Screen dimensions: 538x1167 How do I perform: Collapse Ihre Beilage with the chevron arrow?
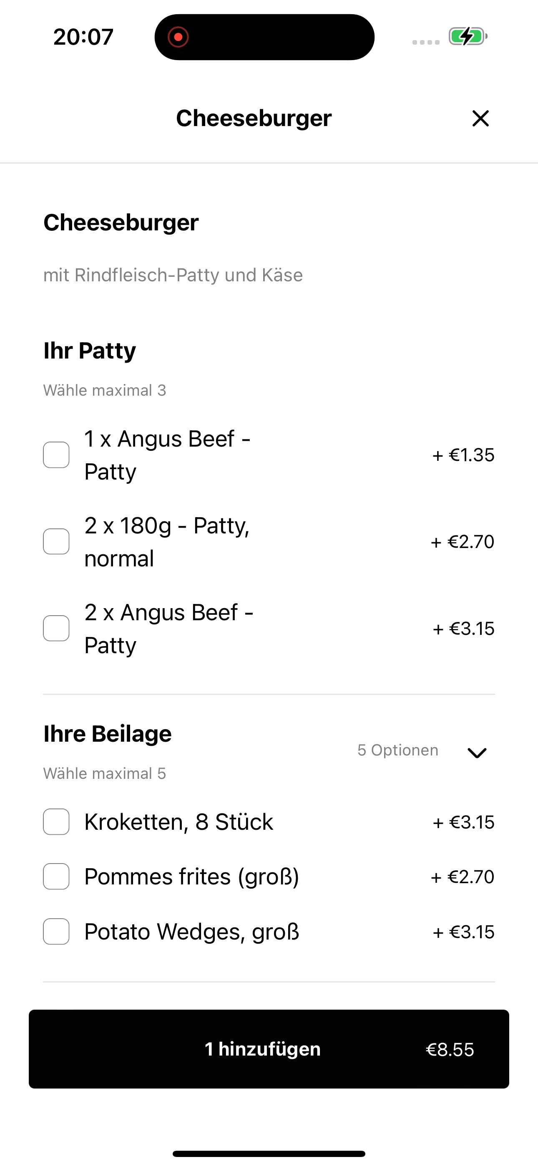477,753
